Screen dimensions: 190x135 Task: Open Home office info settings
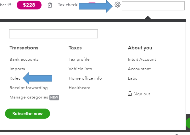(85, 78)
